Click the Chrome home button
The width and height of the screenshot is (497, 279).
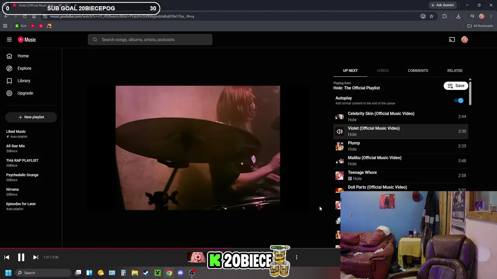coord(34,16)
